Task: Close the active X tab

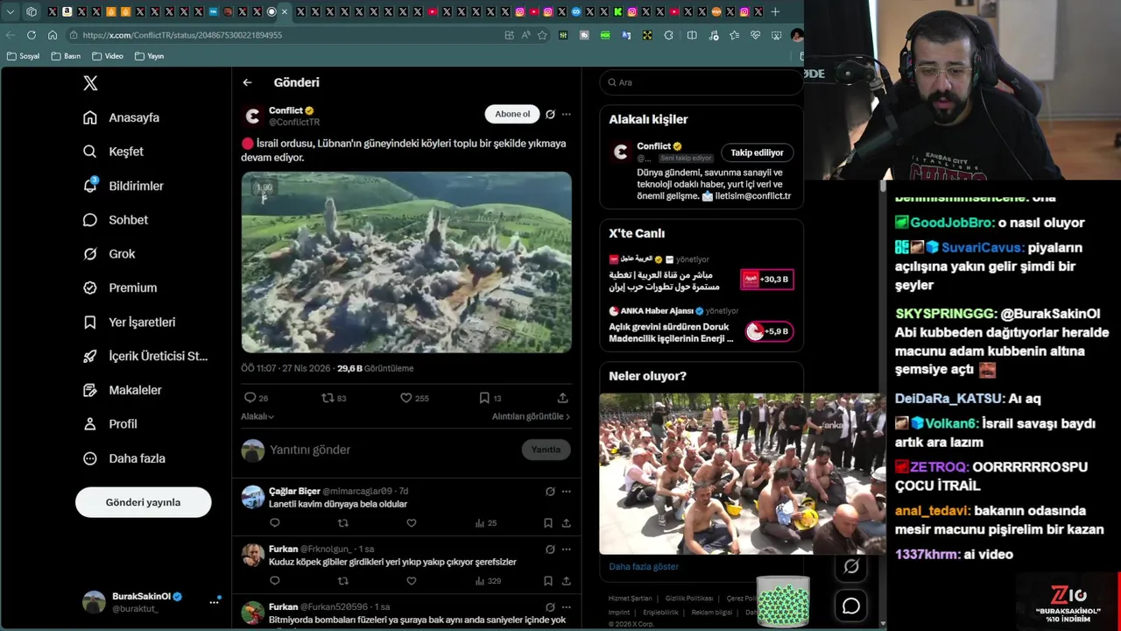Action: (x=285, y=12)
